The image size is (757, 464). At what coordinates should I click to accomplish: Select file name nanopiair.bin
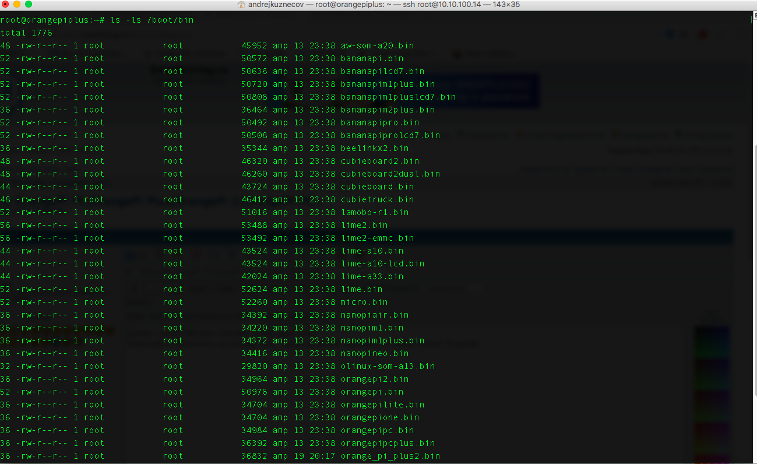click(x=375, y=315)
